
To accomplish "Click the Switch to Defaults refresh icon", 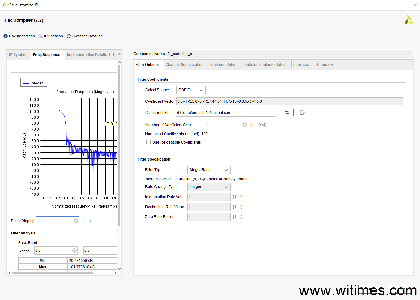I will click(69, 36).
